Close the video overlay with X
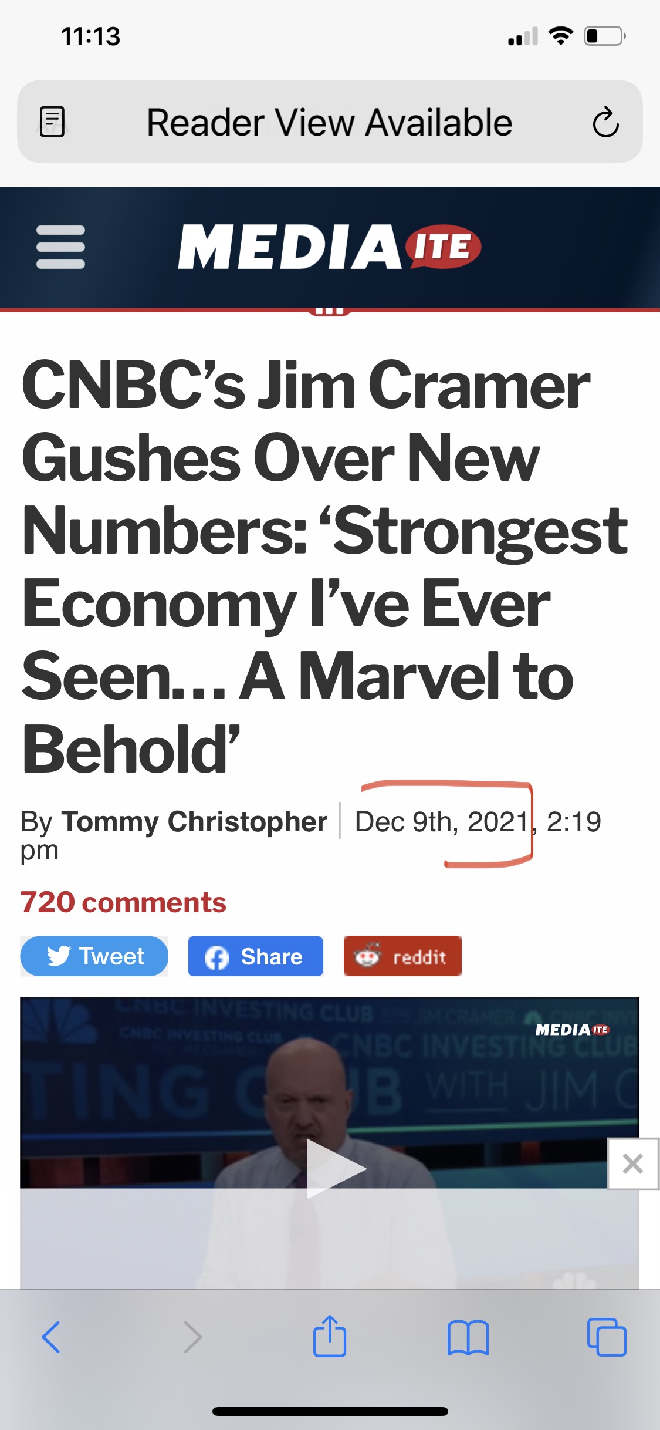This screenshot has height=1430, width=660. [x=632, y=1163]
